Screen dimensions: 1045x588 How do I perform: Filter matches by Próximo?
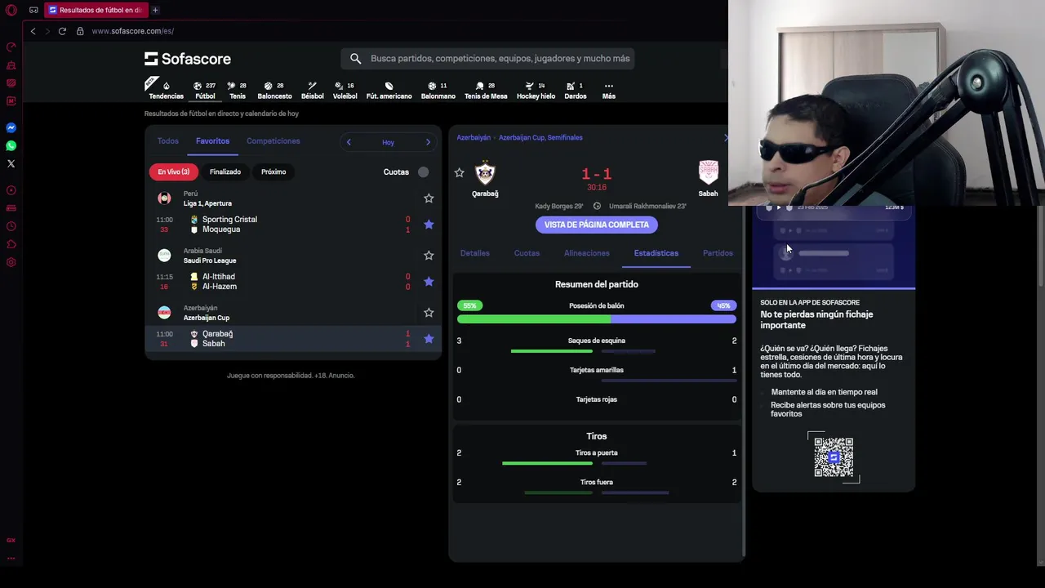tap(273, 171)
